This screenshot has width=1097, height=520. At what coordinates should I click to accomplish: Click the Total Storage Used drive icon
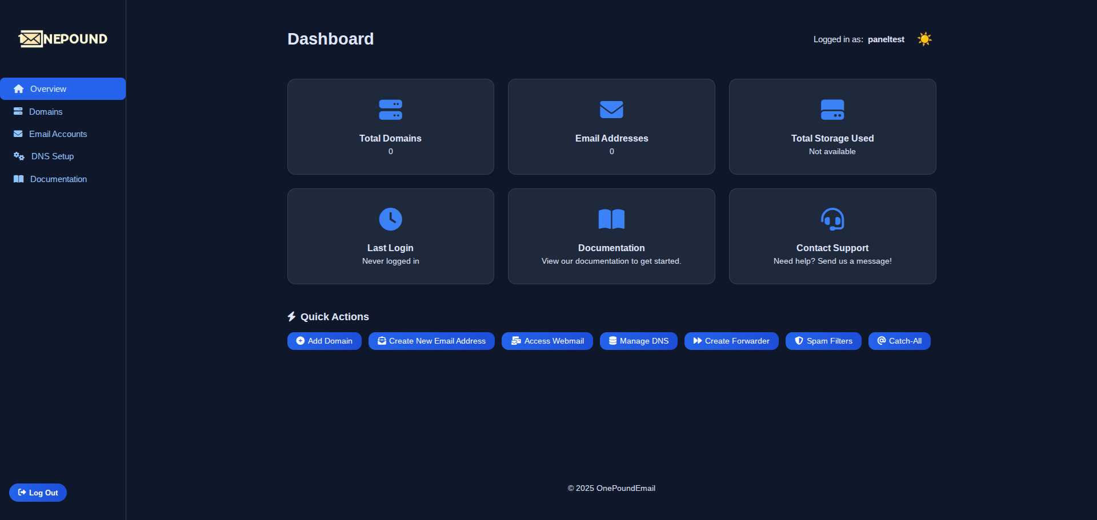click(832, 110)
